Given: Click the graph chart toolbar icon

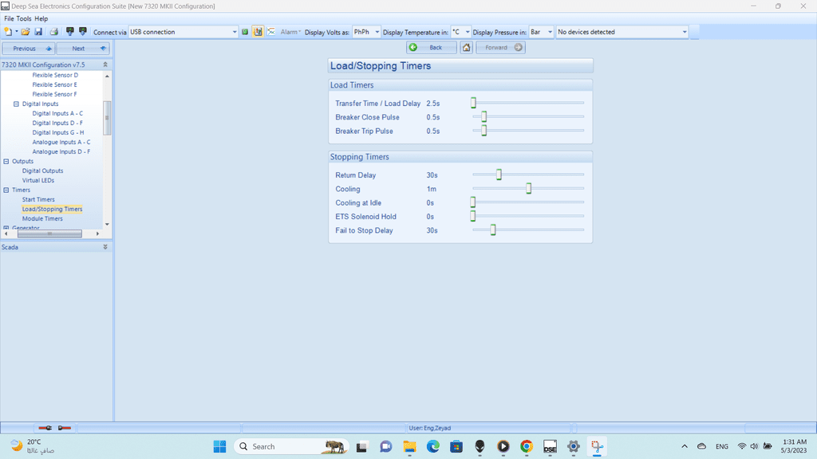Looking at the screenshot, I should [271, 32].
